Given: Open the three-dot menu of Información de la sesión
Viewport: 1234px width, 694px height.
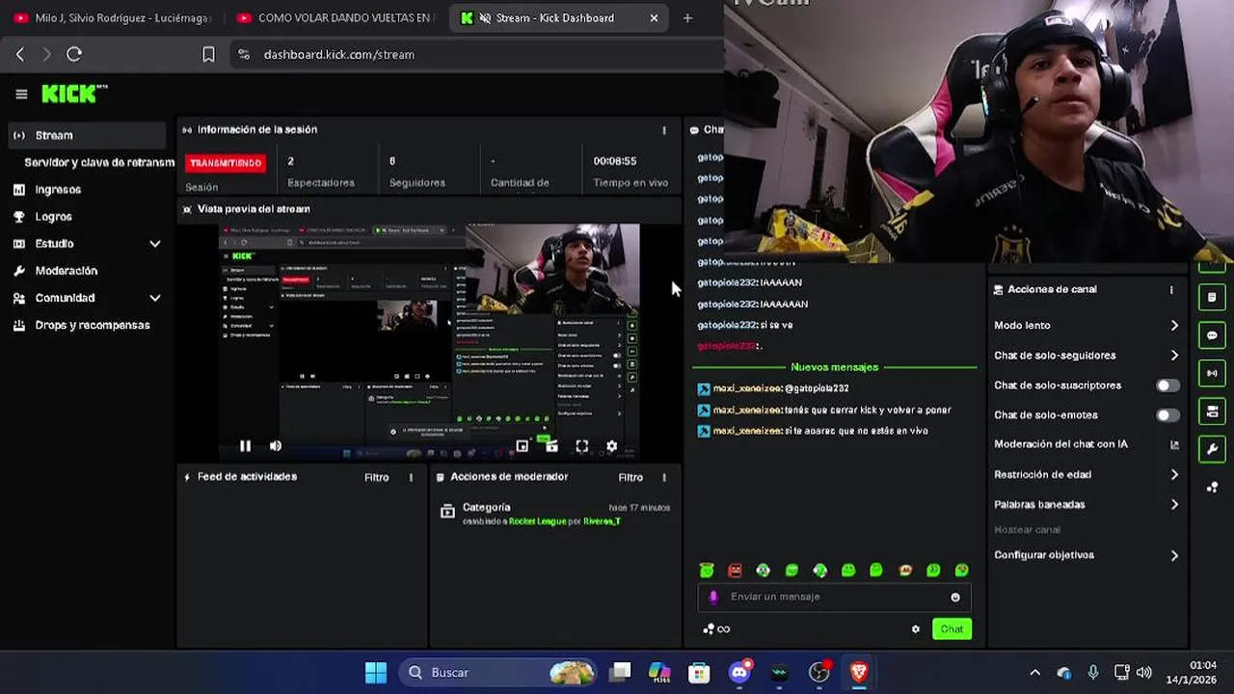Looking at the screenshot, I should [663, 130].
